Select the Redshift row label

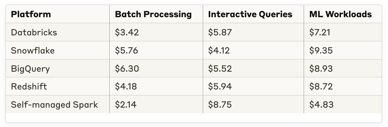point(29,87)
